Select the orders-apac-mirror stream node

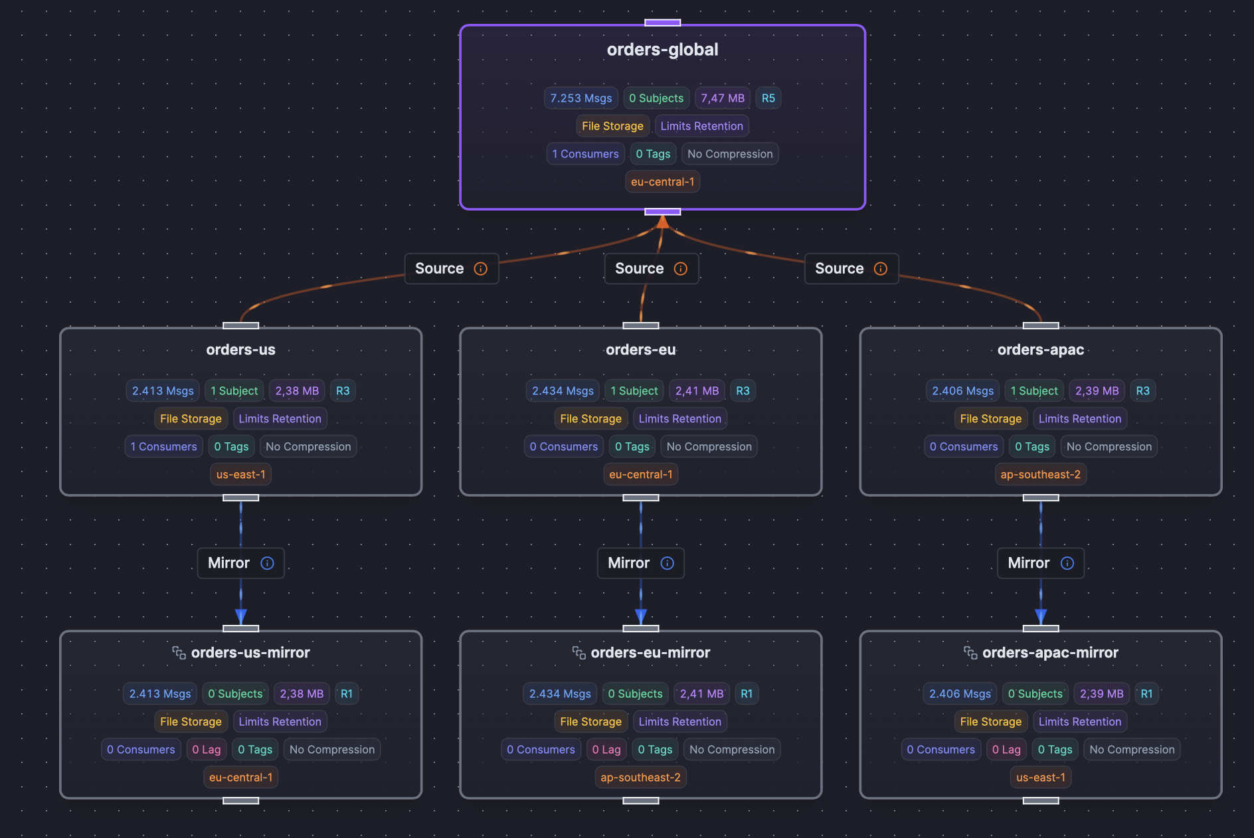(1051, 653)
